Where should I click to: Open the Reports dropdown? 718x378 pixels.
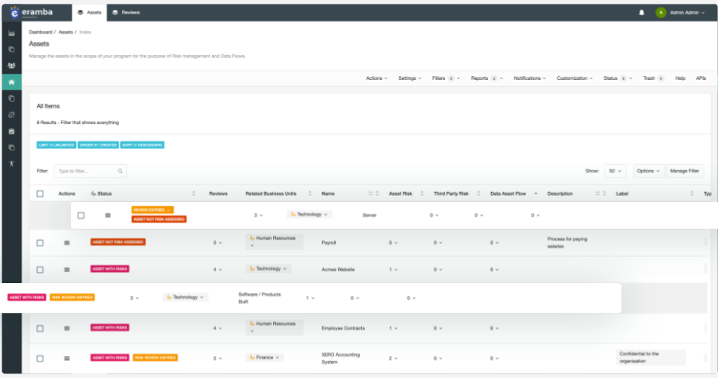pos(486,78)
